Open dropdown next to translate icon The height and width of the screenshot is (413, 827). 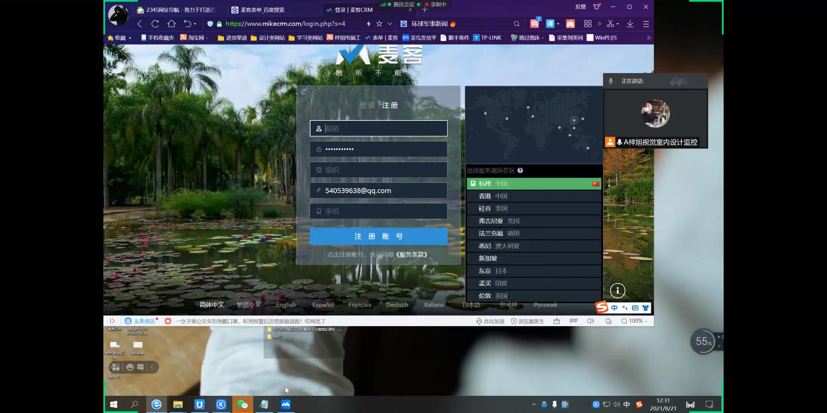click(x=558, y=24)
